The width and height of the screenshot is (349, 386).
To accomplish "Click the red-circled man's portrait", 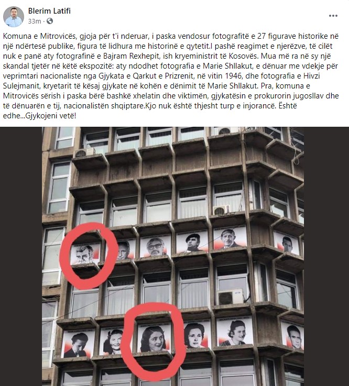I will pyautogui.click(x=85, y=253).
